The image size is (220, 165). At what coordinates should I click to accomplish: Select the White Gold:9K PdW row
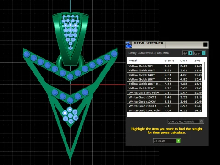point(165,93)
